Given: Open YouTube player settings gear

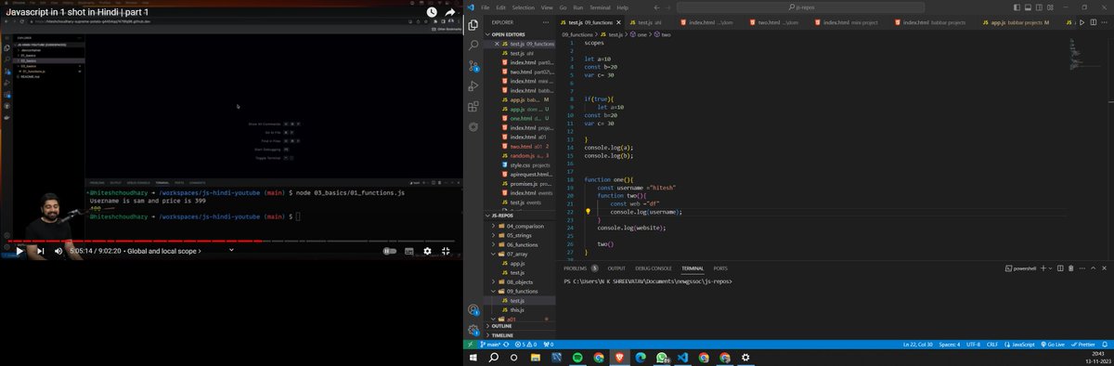Looking at the screenshot, I should click(428, 251).
